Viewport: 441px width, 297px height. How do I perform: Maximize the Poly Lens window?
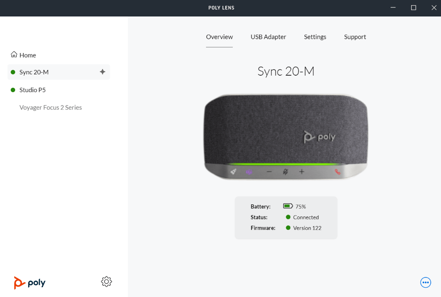tap(413, 8)
